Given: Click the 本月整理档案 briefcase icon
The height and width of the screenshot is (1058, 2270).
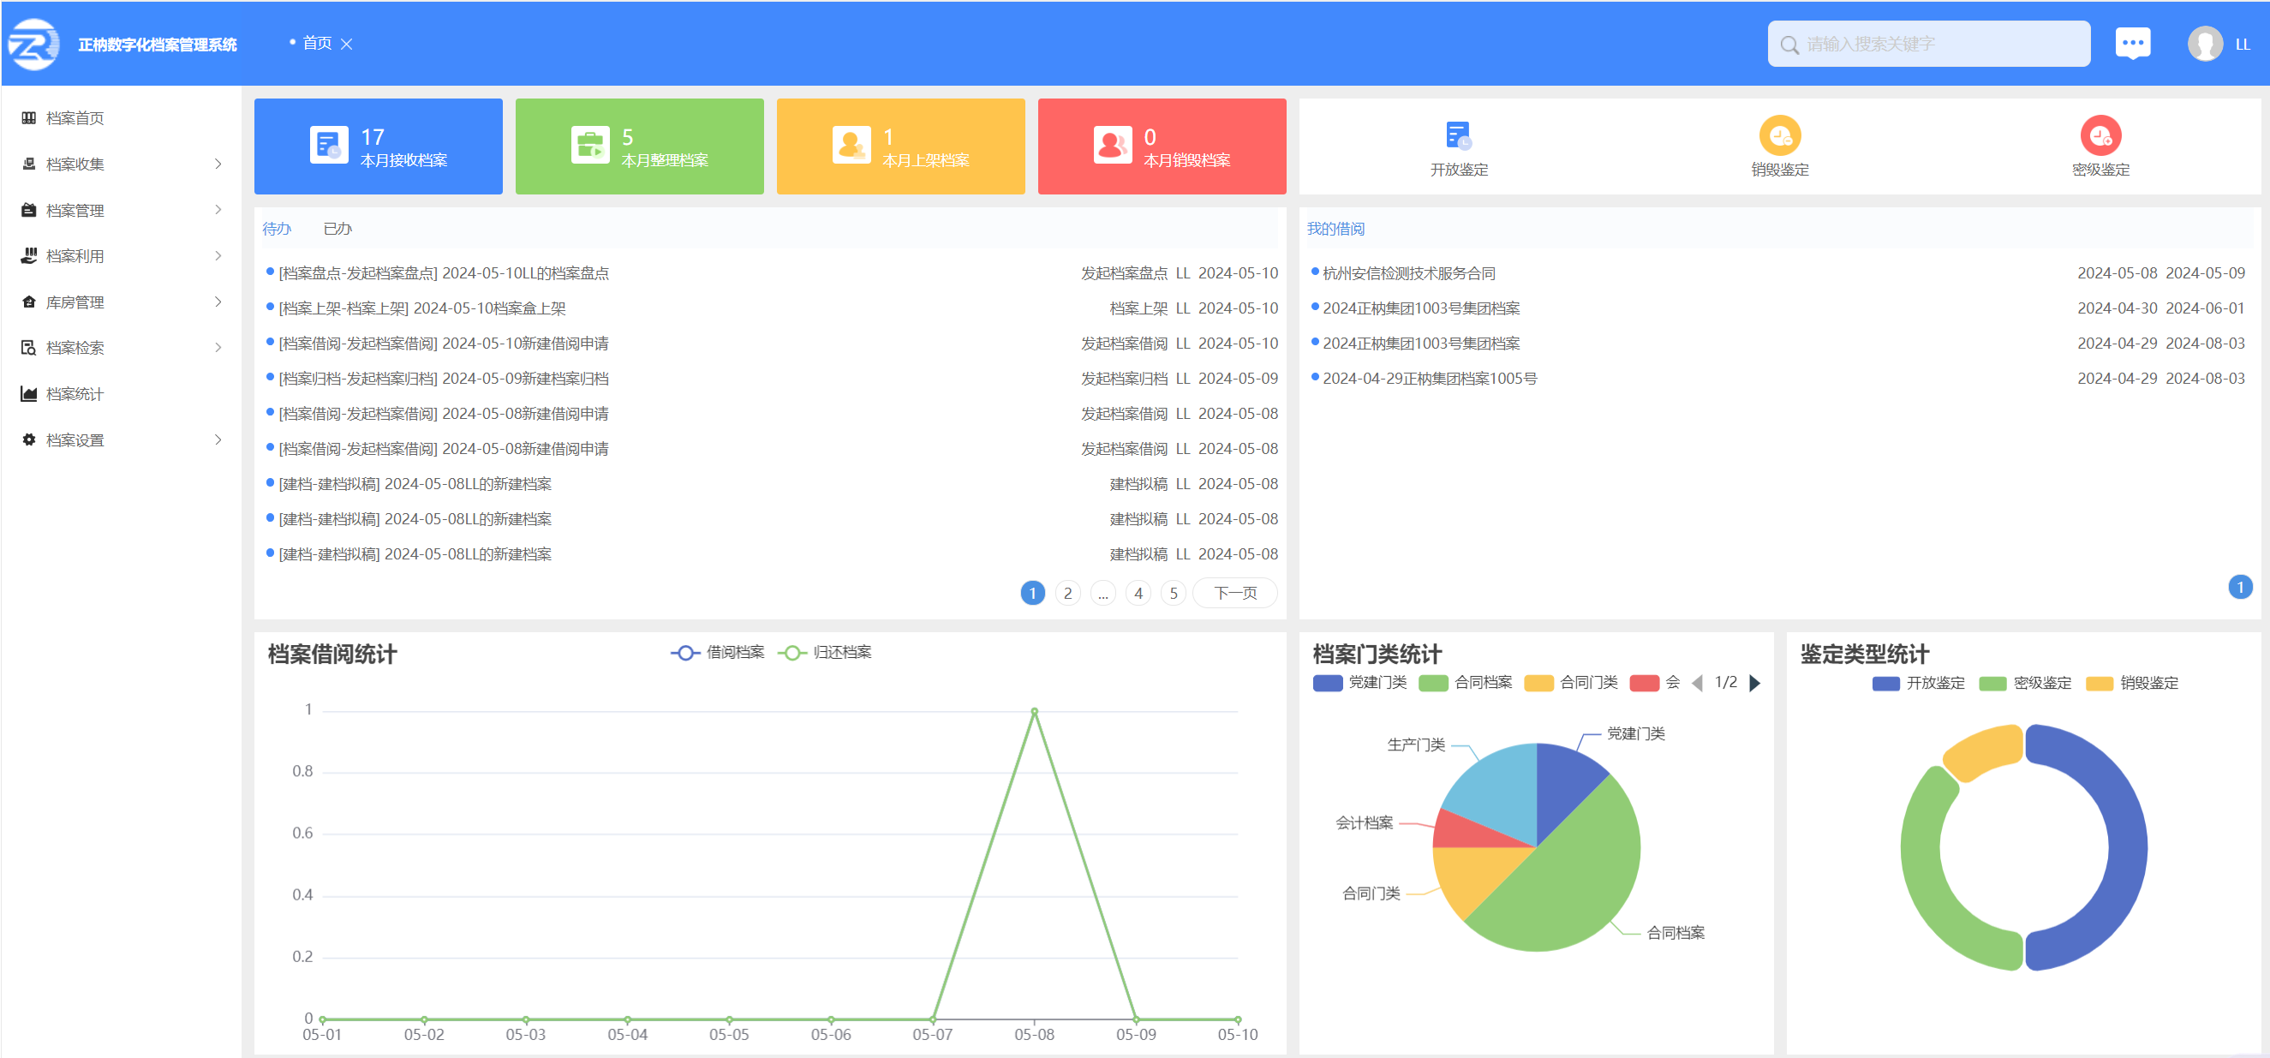Looking at the screenshot, I should (589, 145).
